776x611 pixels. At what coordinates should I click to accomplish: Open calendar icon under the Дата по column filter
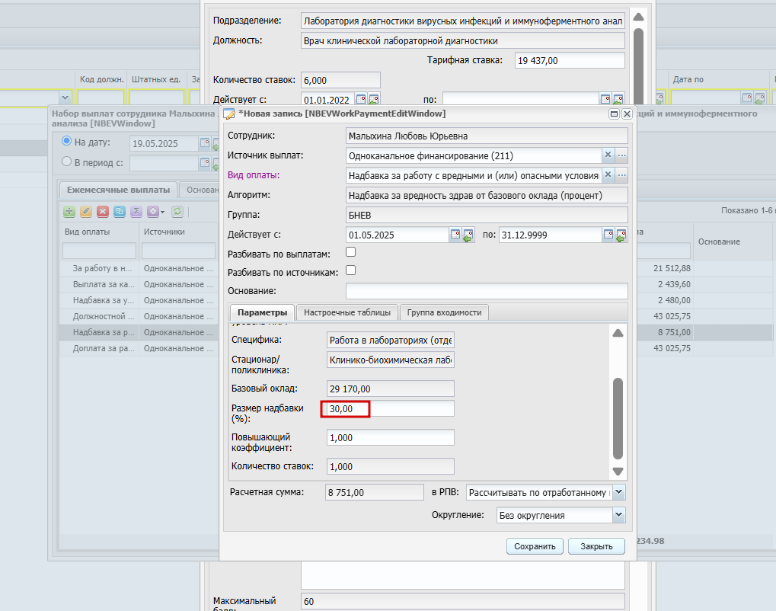(x=747, y=98)
